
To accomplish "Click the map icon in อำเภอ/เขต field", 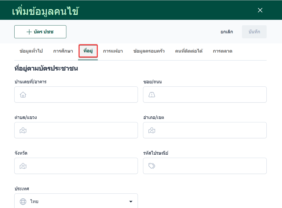I will (x=152, y=130).
